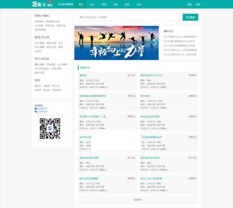Open the 服务员 job card title
Viewport: 233px width, 208px height.
click(83, 75)
